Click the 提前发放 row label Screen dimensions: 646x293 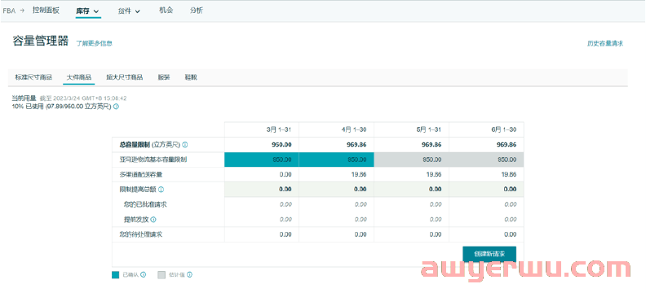(136, 220)
